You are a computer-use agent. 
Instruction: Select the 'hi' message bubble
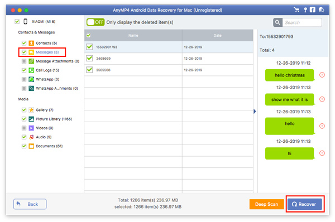pos(290,153)
